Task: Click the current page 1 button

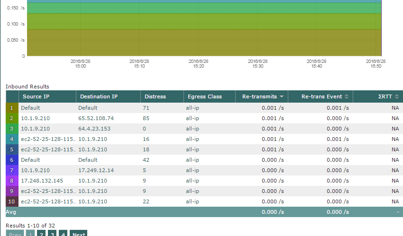Action: click(x=30, y=234)
